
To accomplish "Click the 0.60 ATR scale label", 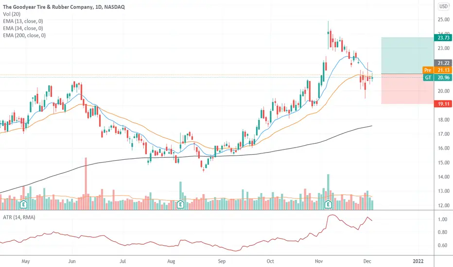I will pyautogui.click(x=442, y=245).
